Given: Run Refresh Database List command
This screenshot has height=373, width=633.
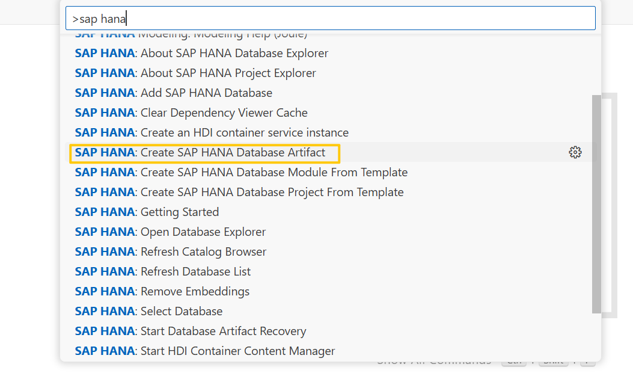Looking at the screenshot, I should (330, 271).
